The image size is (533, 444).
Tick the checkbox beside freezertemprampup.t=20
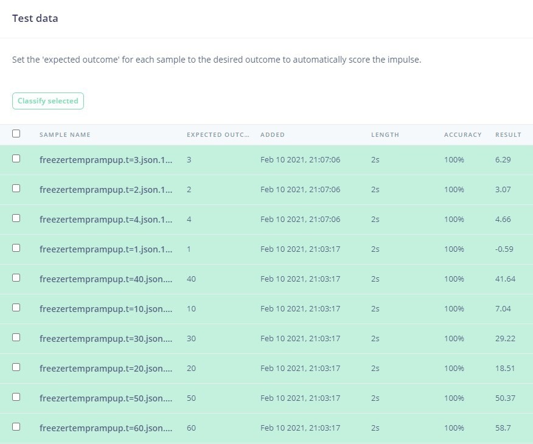16,367
